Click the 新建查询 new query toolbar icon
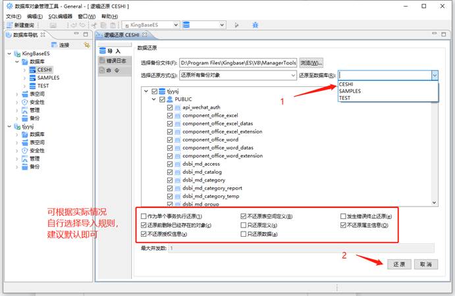Image resolution: width=455 pixels, height=296 pixels. point(10,25)
